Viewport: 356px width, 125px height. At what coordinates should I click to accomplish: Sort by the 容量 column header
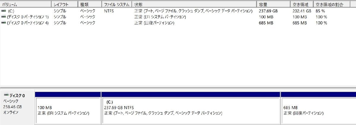coord(273,4)
